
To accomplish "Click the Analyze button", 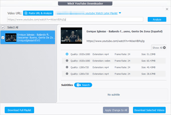I will pyautogui.click(x=157, y=19).
